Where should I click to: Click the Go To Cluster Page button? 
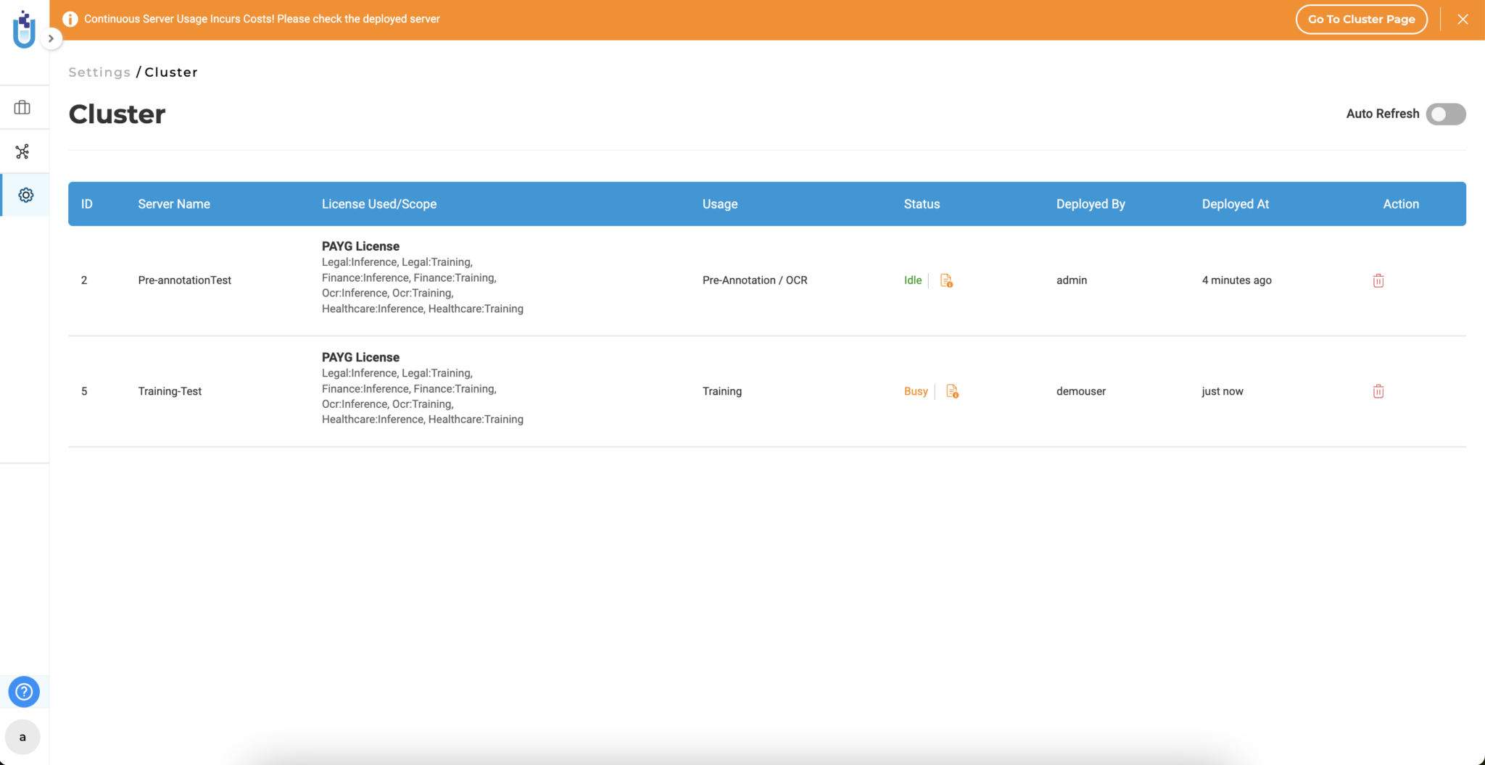1361,20
